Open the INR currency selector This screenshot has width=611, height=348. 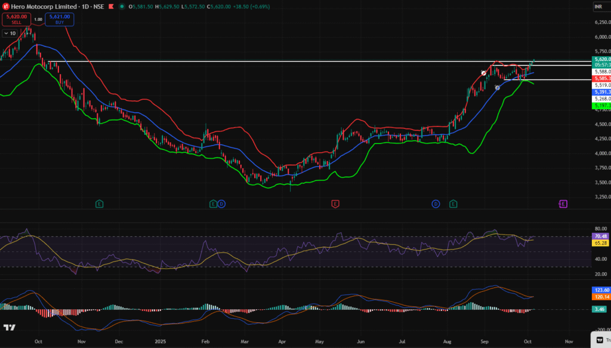598,7
